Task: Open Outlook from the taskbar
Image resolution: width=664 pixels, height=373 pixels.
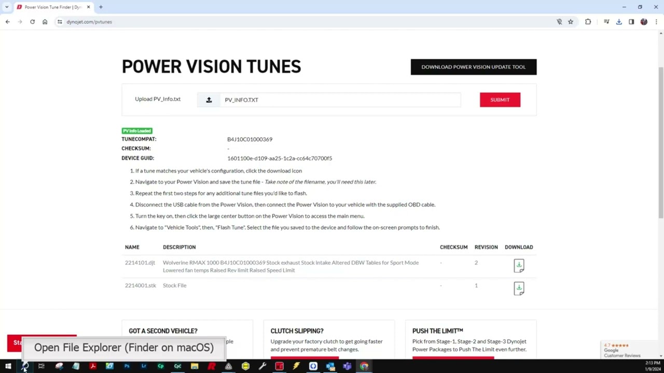Action: tap(330, 366)
